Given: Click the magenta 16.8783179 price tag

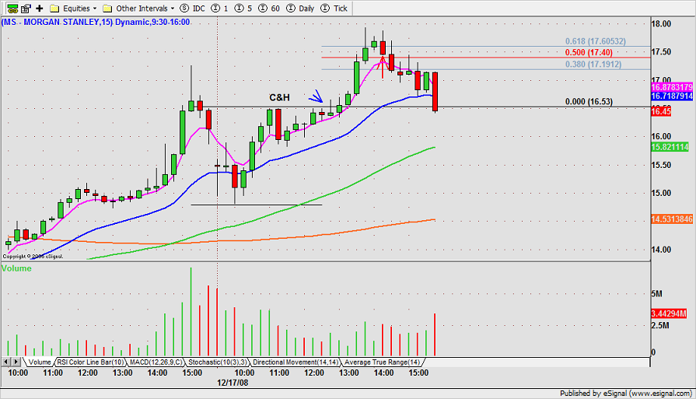Looking at the screenshot, I should coord(672,87).
